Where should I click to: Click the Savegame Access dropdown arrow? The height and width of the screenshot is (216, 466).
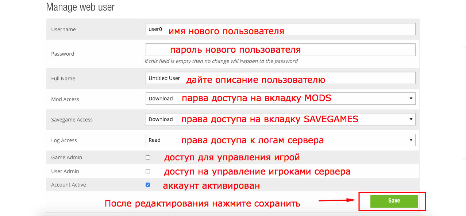point(412,119)
